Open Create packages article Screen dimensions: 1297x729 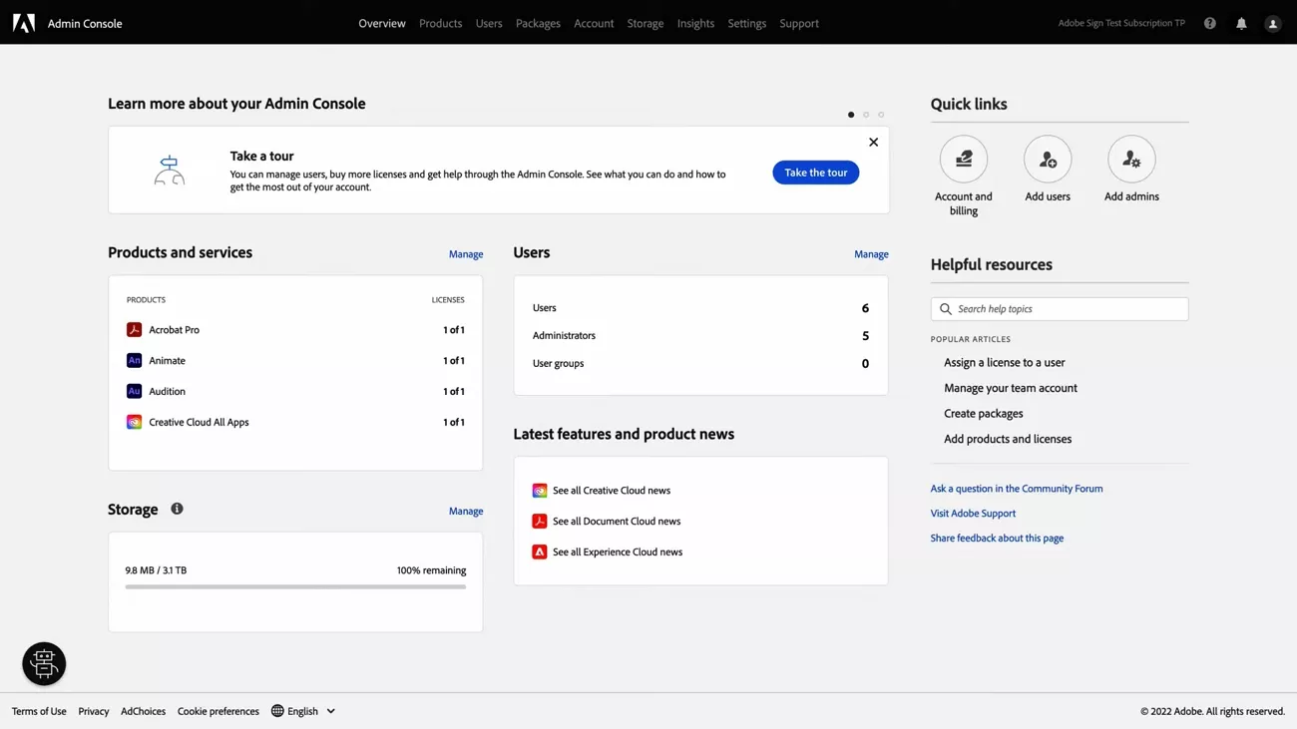click(984, 413)
